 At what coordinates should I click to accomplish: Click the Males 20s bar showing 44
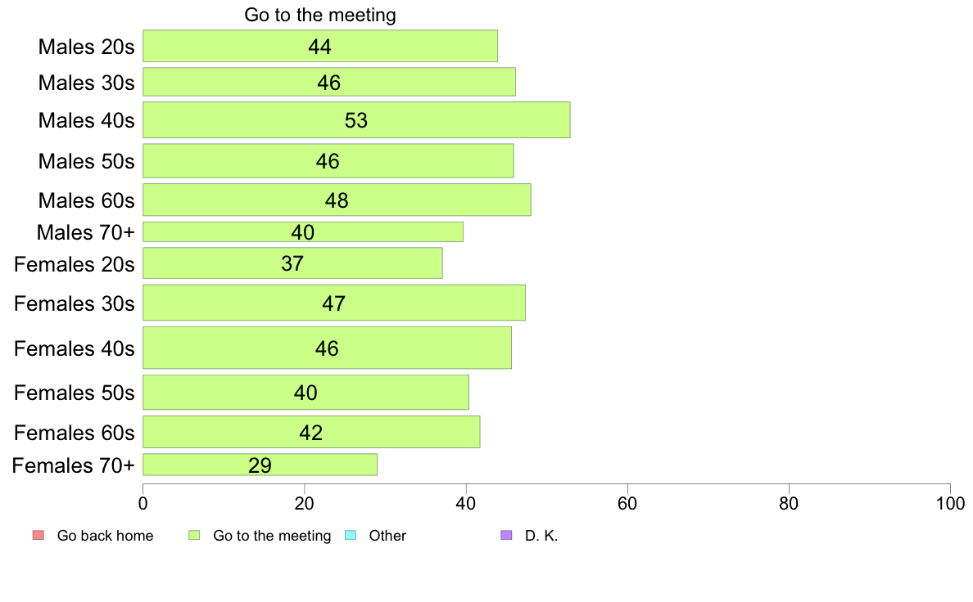tap(320, 46)
